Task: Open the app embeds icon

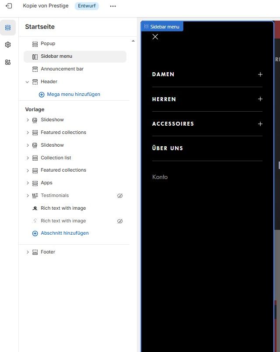Action: 8,62
